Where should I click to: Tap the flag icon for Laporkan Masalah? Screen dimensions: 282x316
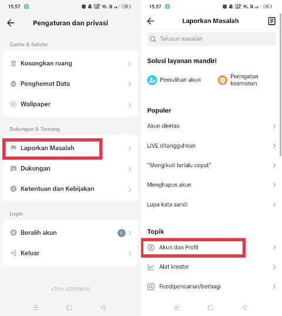coord(14,148)
